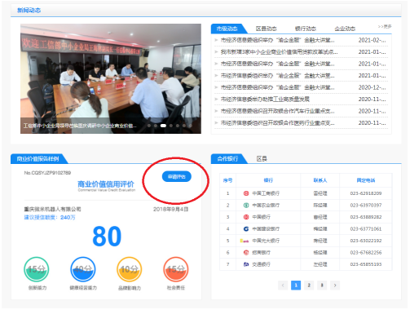Open page 2 of bank list
This screenshot has height=310, width=410.
point(309,286)
